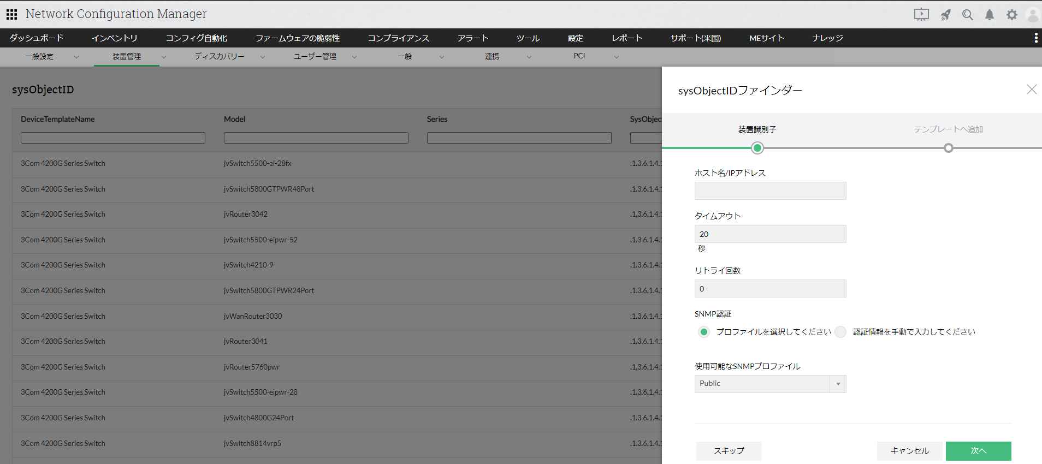Open notifications bell icon
The height and width of the screenshot is (464, 1042).
pos(990,15)
